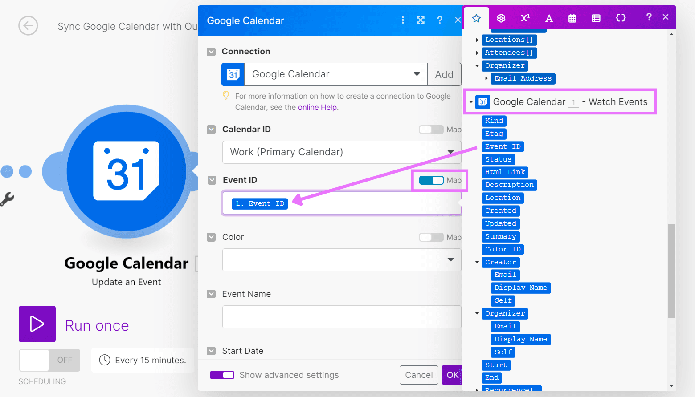
Task: Click the online Help link
Action: click(x=317, y=107)
